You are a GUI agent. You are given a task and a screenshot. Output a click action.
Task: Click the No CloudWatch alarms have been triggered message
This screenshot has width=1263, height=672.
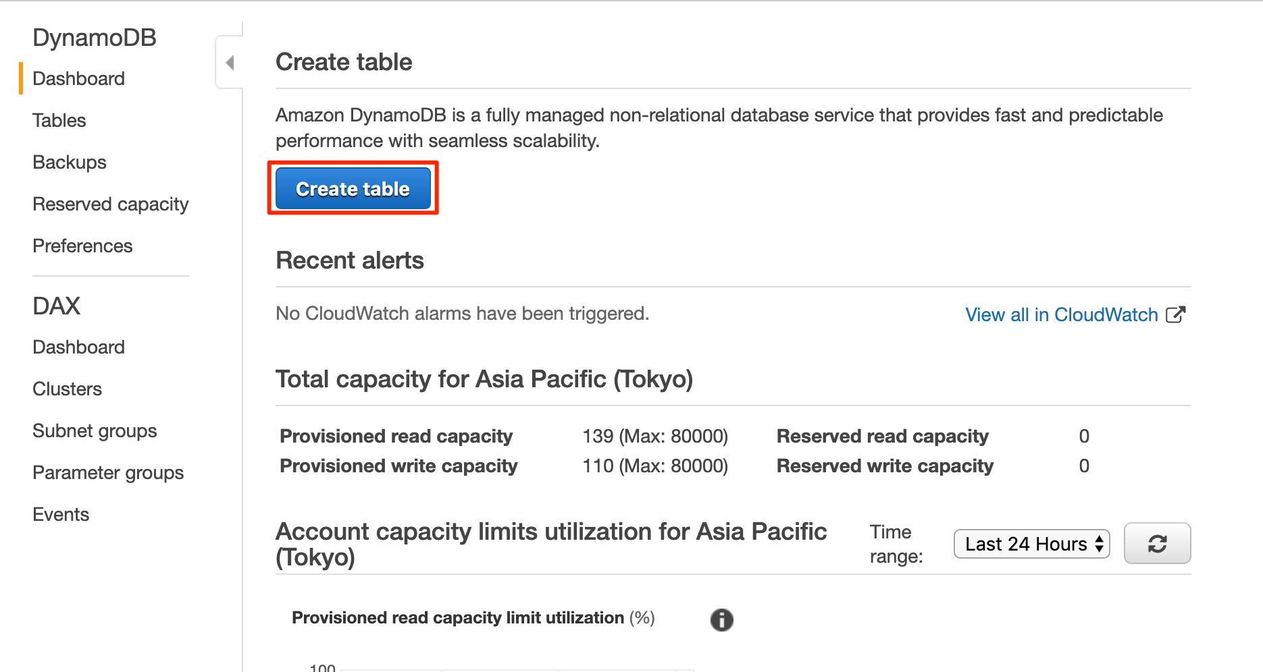(462, 313)
